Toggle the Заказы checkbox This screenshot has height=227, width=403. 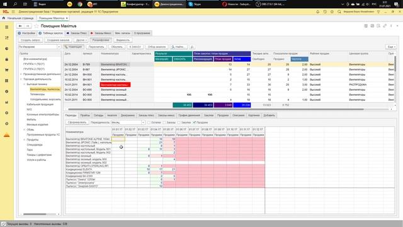164,122
